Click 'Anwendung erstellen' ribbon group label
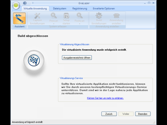This screenshot has height=125, width=167. (x=107, y=26)
